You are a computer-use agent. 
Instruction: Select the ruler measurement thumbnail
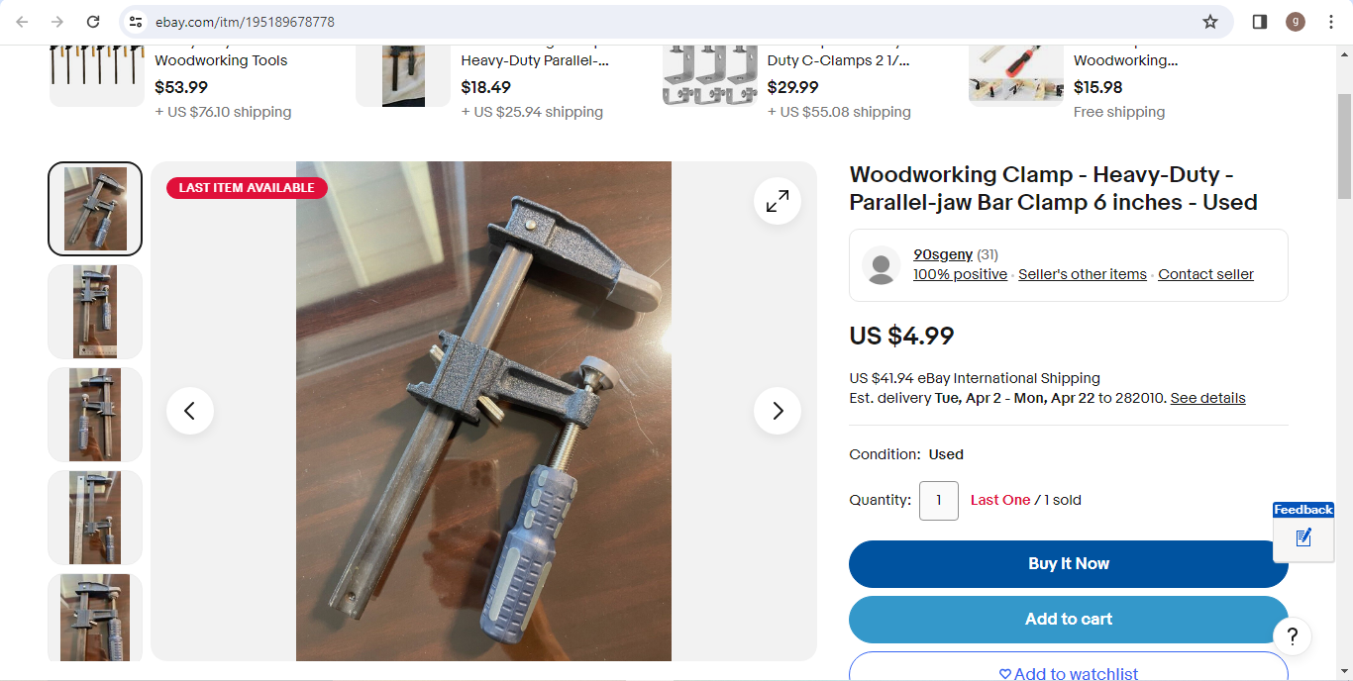click(x=95, y=518)
